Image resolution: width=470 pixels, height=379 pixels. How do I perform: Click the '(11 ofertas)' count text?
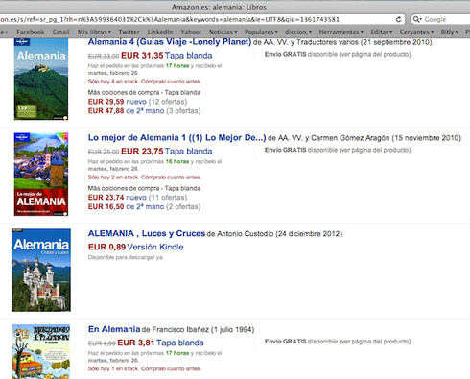pyautogui.click(x=168, y=198)
